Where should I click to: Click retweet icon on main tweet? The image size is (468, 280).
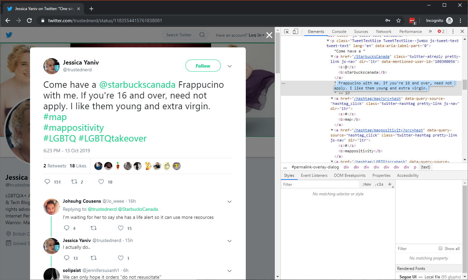point(74,182)
